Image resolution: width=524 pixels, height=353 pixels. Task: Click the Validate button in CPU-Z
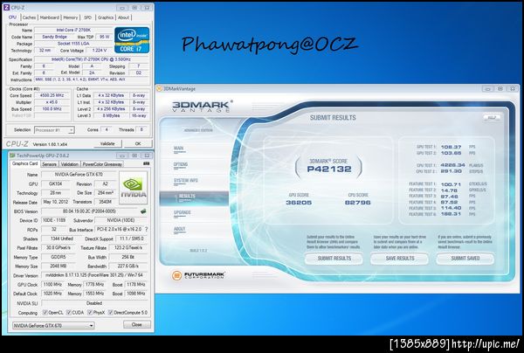107,143
